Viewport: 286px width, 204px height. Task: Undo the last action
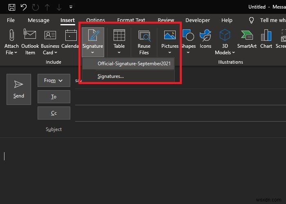coord(24,7)
